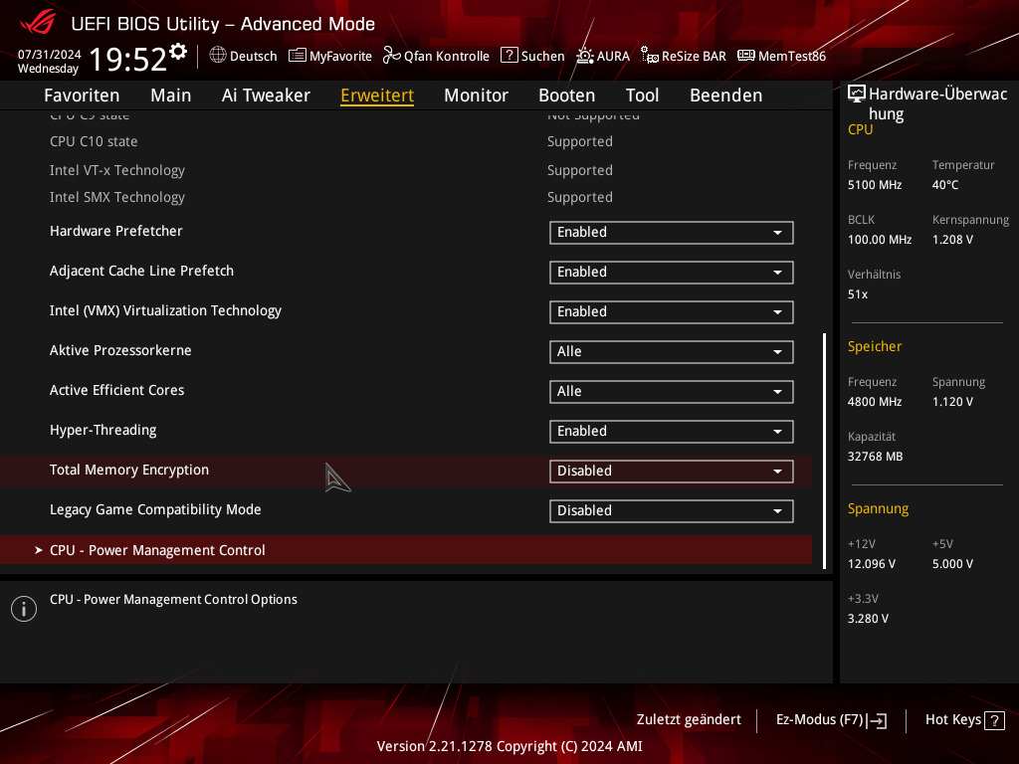Screen dimensions: 1019x764
Task: Click the Hot Keys question mark icon
Action: (994, 720)
